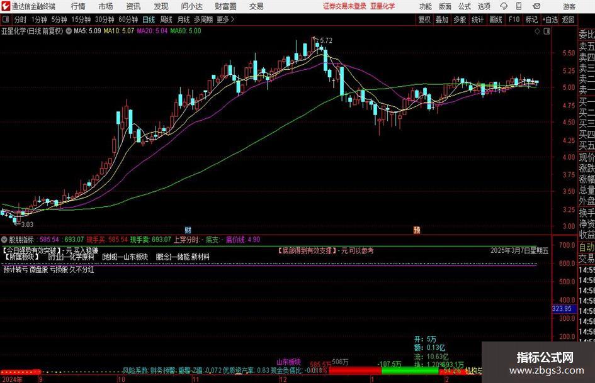Click the 证券交易未登录 login link

coord(344,6)
